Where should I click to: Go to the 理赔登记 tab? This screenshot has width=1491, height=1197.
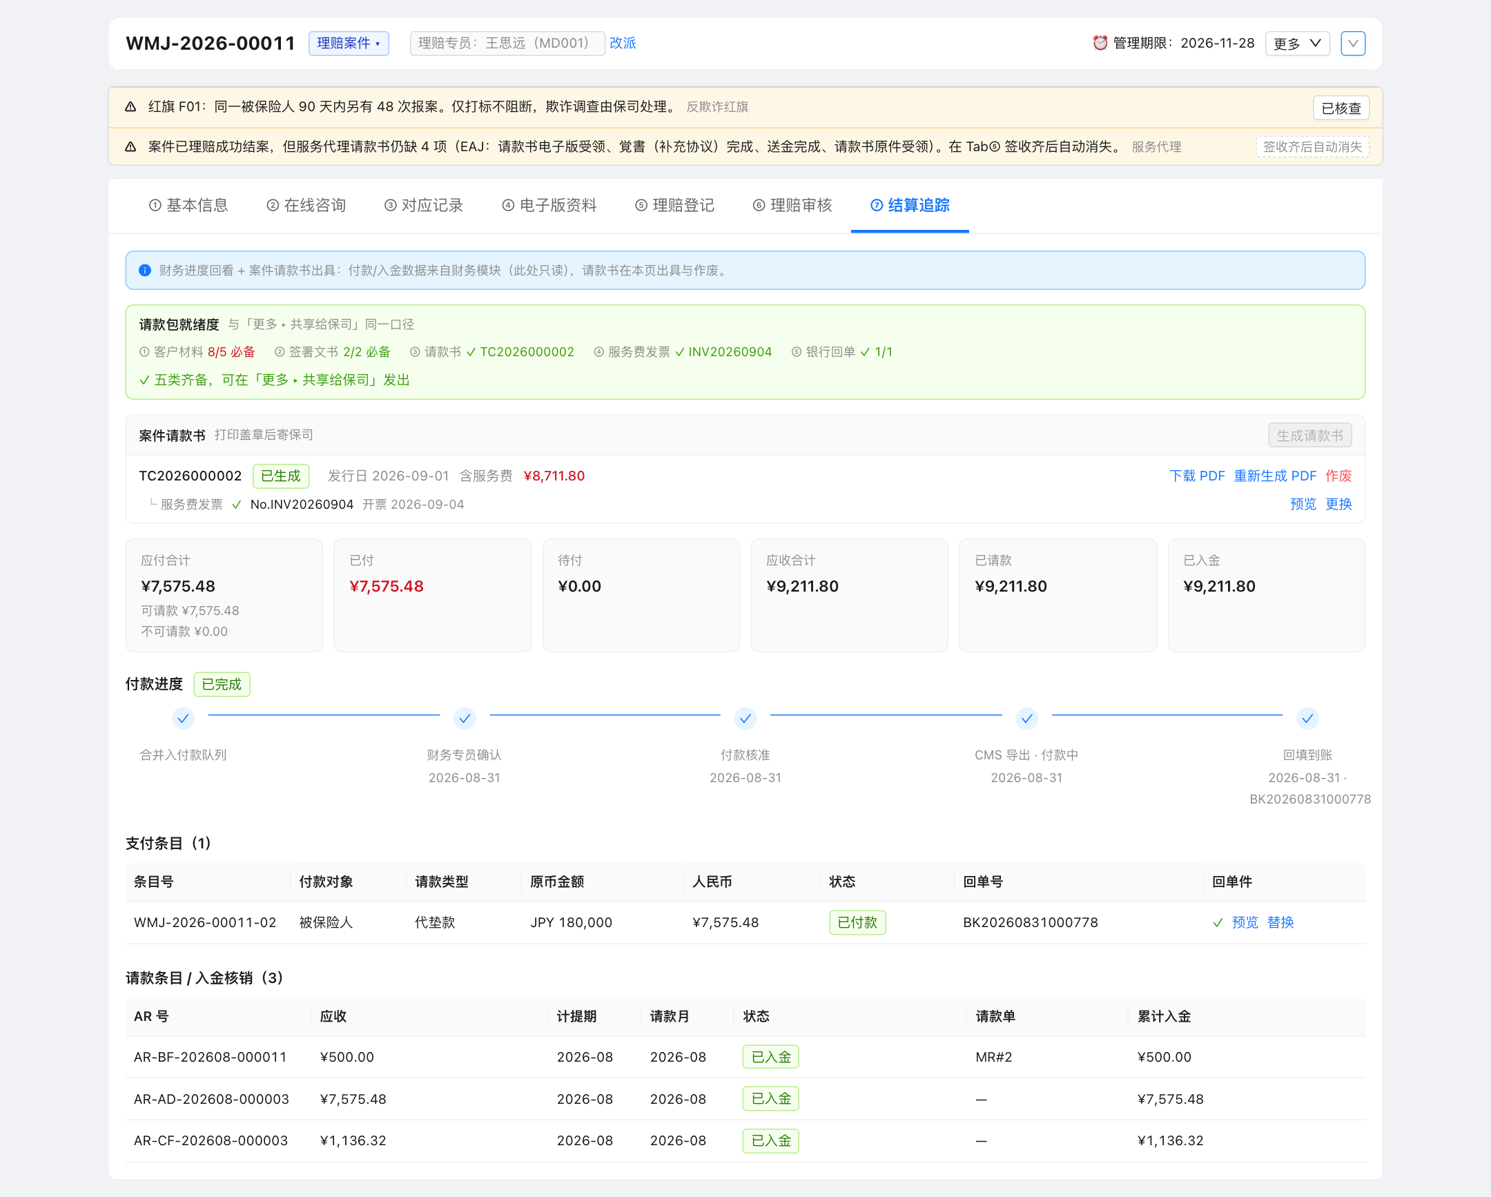click(x=674, y=206)
